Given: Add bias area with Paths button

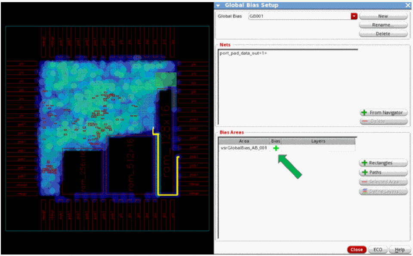Looking at the screenshot, I should tap(383, 173).
